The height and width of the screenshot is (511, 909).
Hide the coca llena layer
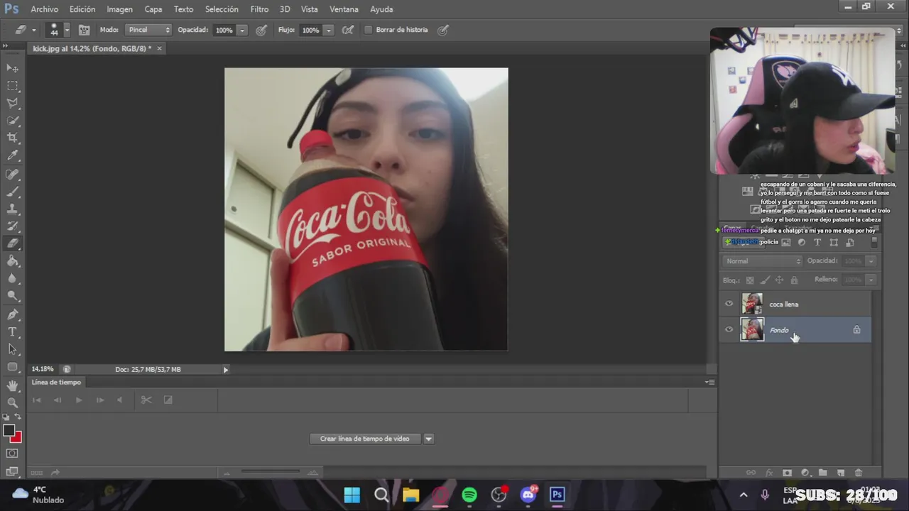coord(729,304)
